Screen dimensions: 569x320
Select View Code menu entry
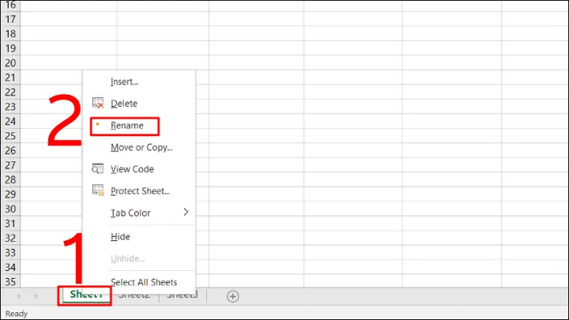tap(132, 169)
